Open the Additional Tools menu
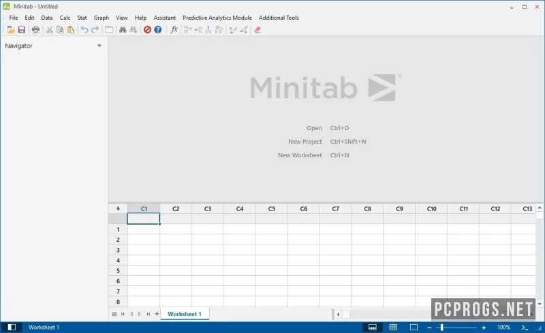The image size is (545, 333). (279, 18)
